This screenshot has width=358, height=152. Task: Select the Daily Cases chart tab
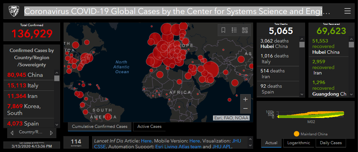pos(331,143)
